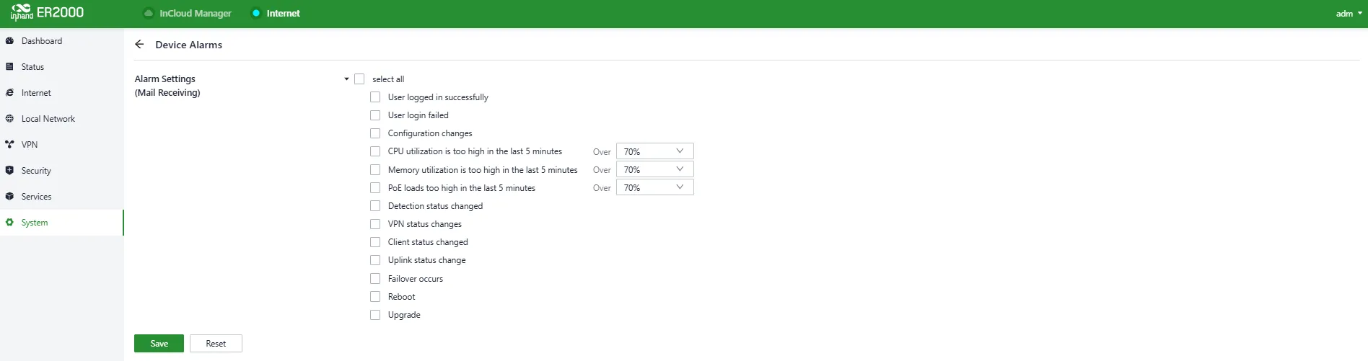This screenshot has height=361, width=1368.
Task: Save the alarm settings
Action: click(x=159, y=344)
